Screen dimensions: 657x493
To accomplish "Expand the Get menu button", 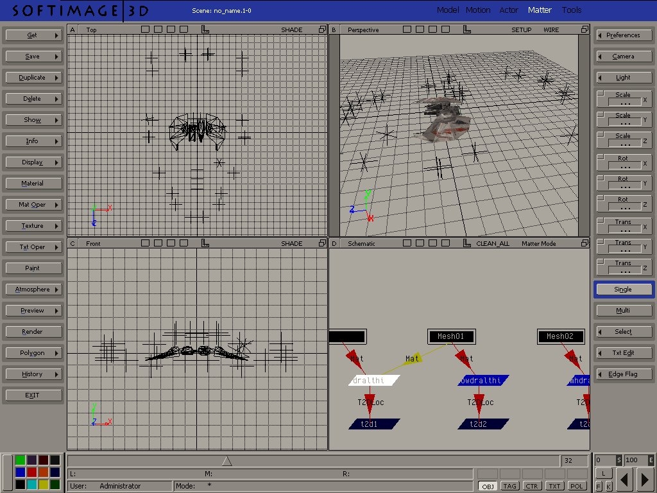I will (33, 35).
